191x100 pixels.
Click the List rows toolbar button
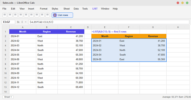point(62,15)
